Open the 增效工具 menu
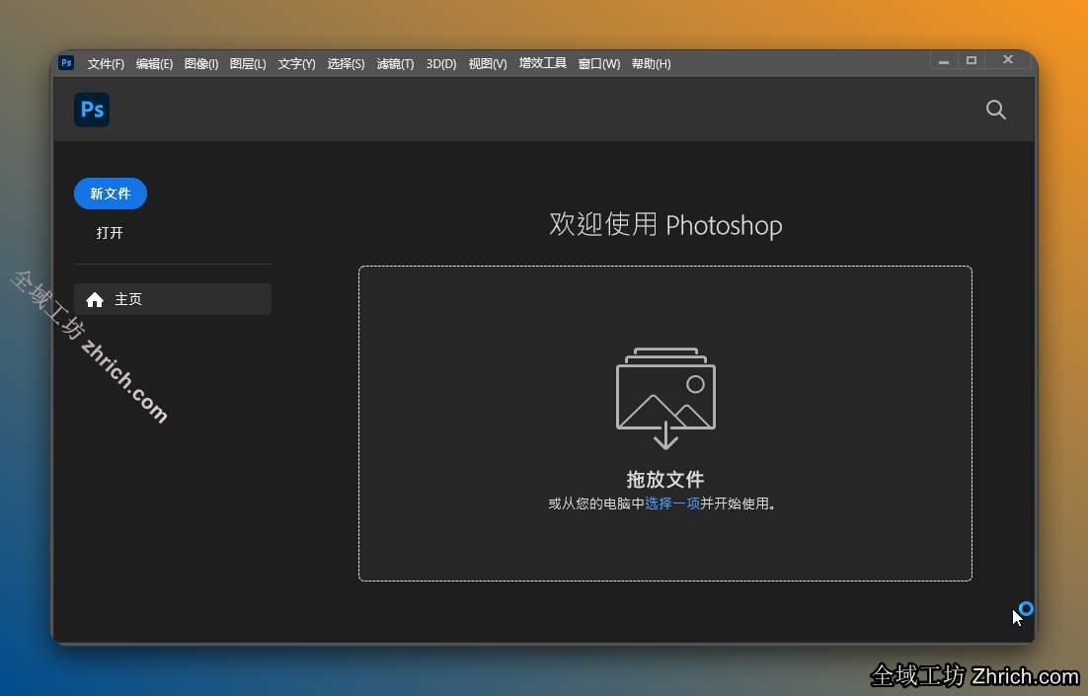The width and height of the screenshot is (1088, 696). (x=543, y=63)
